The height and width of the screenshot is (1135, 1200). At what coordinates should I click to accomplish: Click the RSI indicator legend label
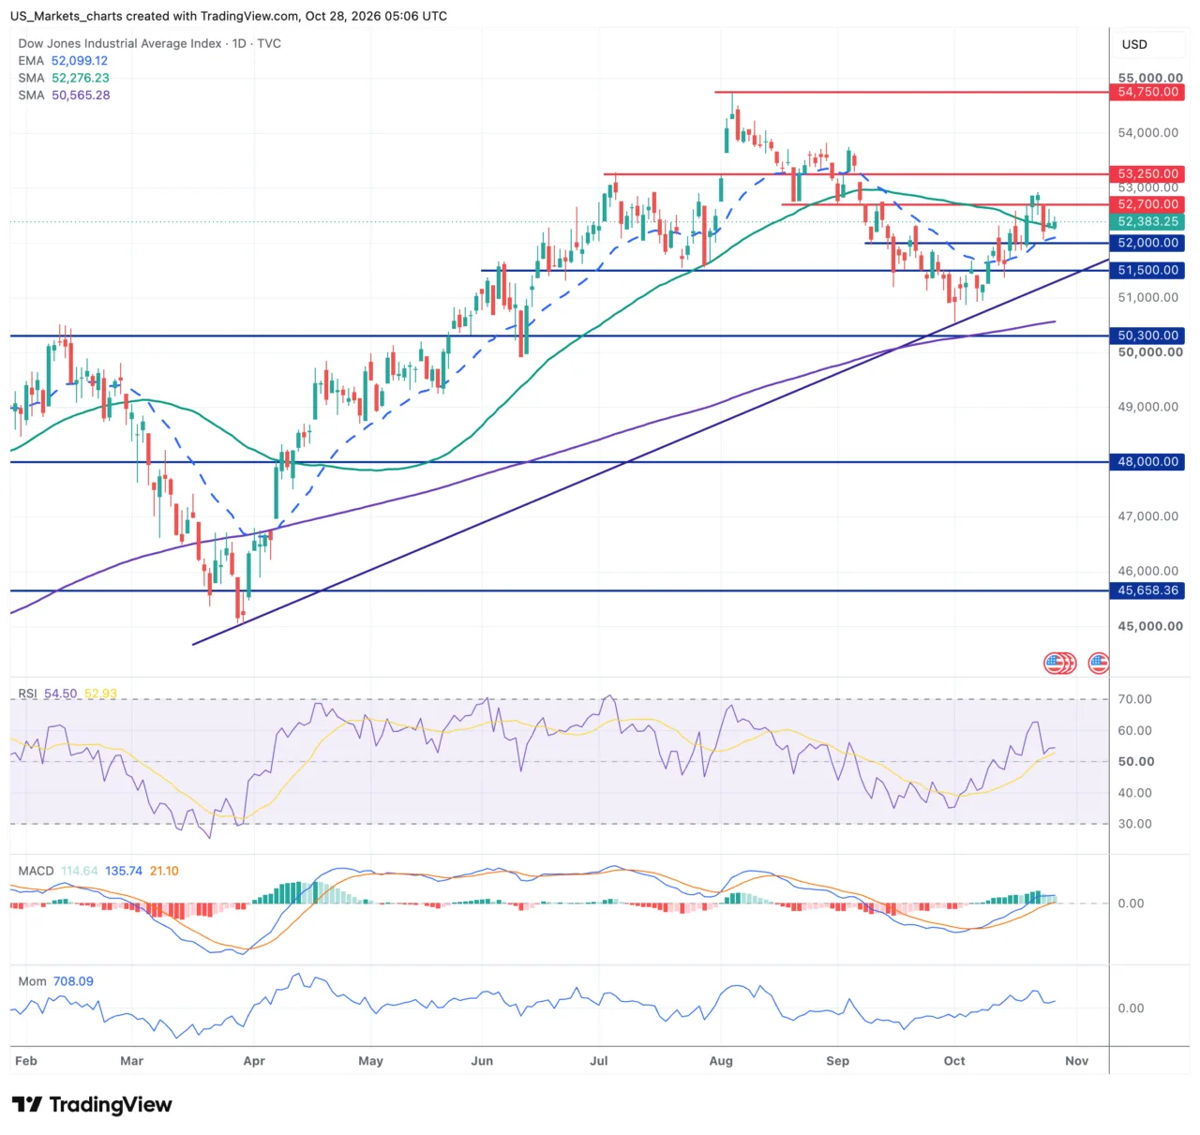[x=27, y=694]
